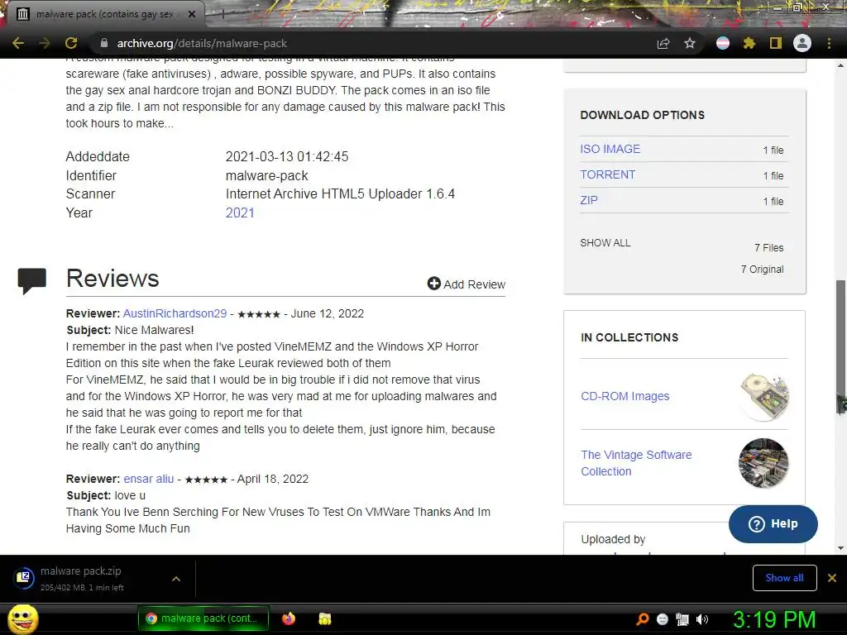
Task: Download the ISO IMAGE file
Action: tap(610, 149)
